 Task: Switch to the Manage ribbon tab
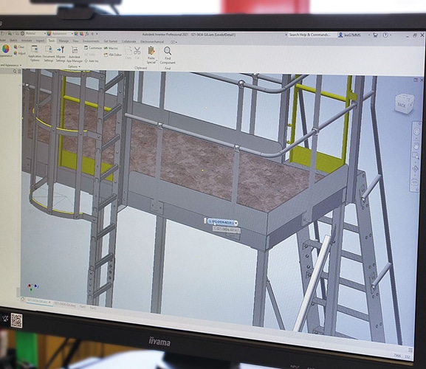(x=63, y=41)
